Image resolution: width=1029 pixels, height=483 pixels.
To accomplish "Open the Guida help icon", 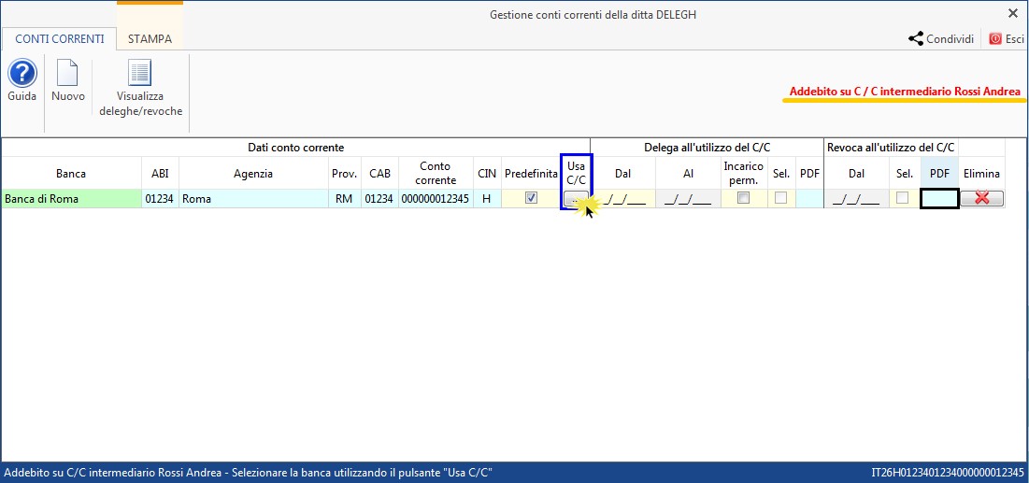I will (x=21, y=75).
